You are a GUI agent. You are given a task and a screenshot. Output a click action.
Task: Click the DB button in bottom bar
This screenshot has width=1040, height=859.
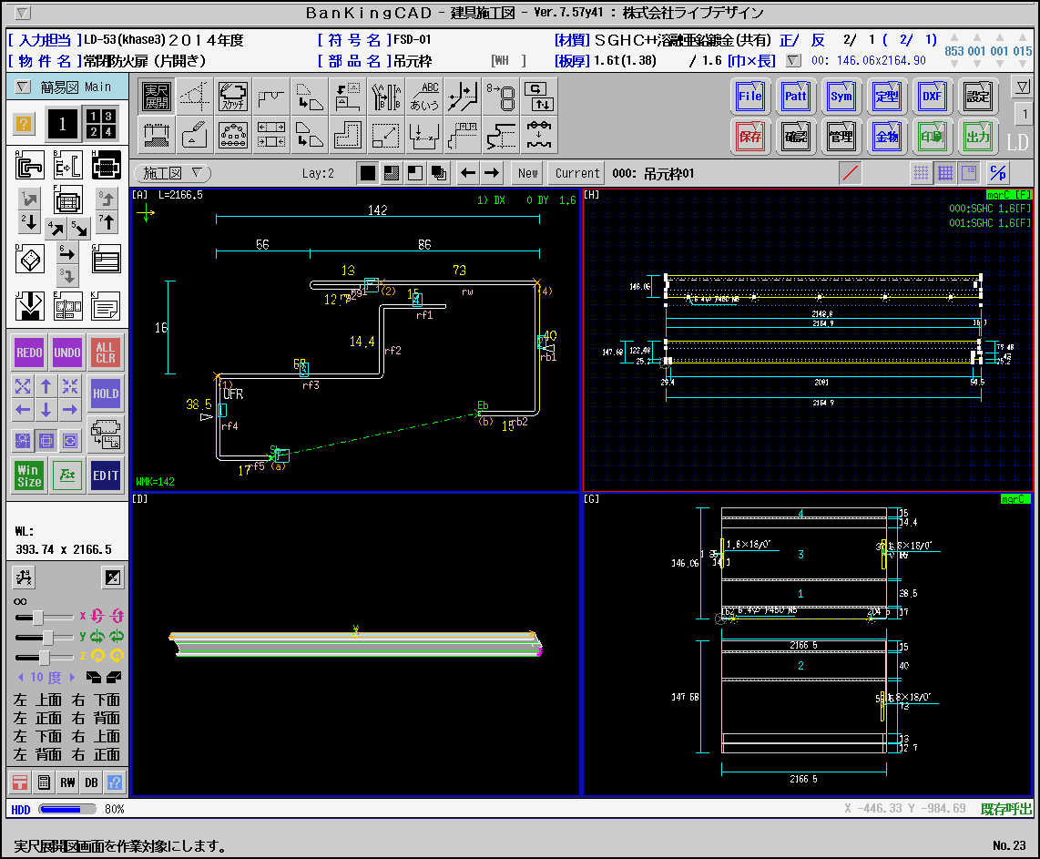click(91, 782)
